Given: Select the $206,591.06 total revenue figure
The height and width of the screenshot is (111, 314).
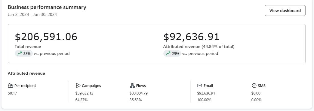Looking at the screenshot, I should click(x=46, y=37).
